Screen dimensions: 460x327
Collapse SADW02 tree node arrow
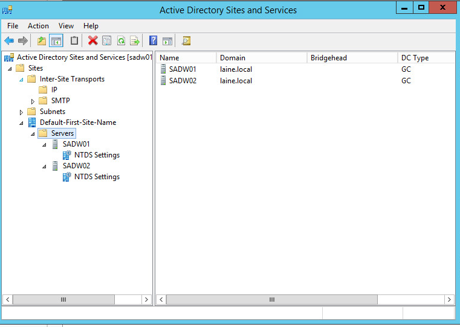(x=44, y=167)
